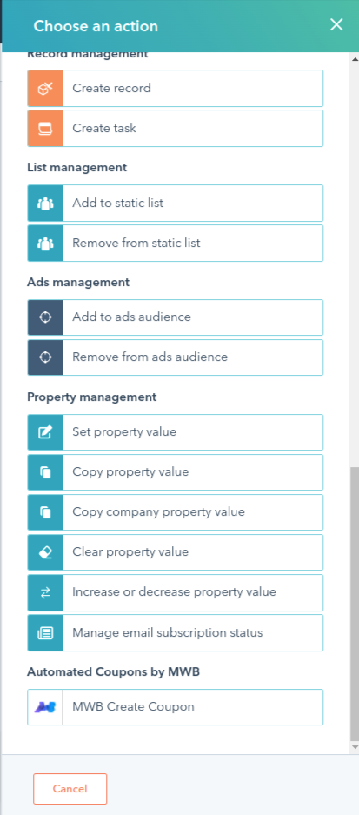Choose Increase or decrease property value
Screen dimensions: 359x815
[x=176, y=592]
